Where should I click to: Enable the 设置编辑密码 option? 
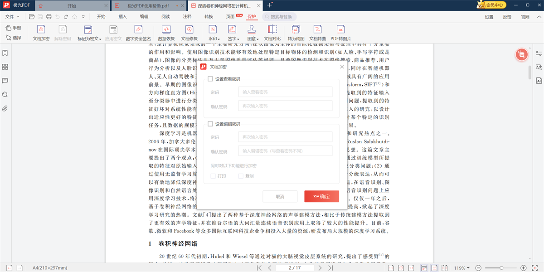(210, 123)
